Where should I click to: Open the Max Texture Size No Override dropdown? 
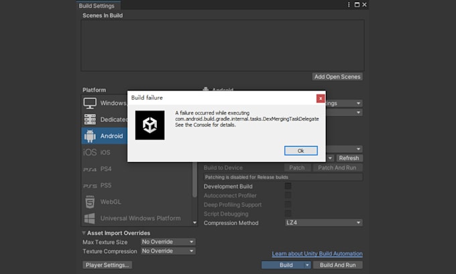pyautogui.click(x=168, y=242)
